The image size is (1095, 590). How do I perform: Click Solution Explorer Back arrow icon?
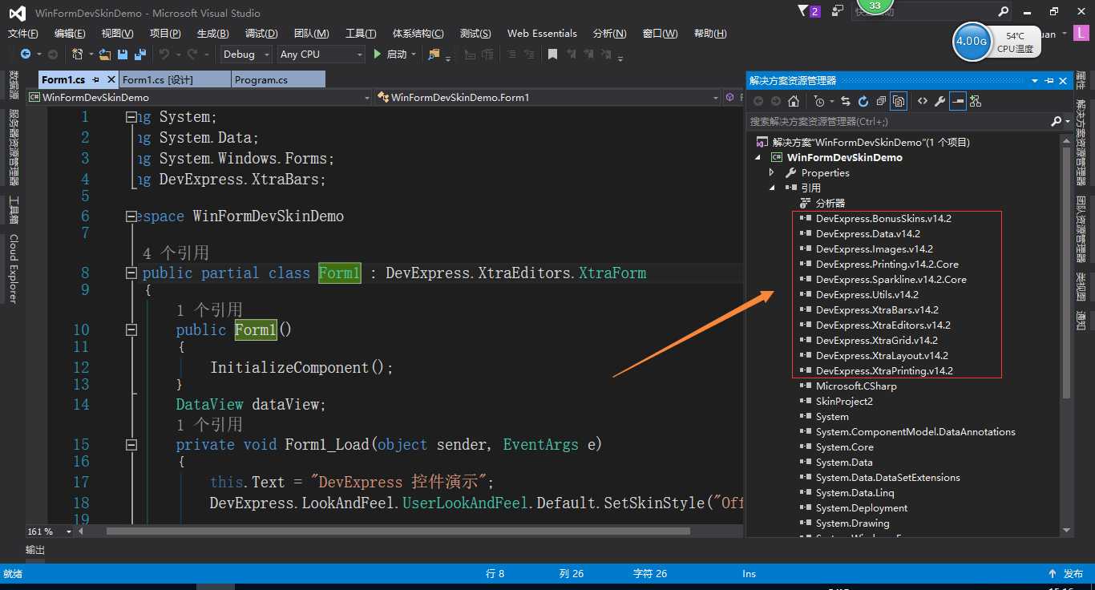[x=758, y=101]
